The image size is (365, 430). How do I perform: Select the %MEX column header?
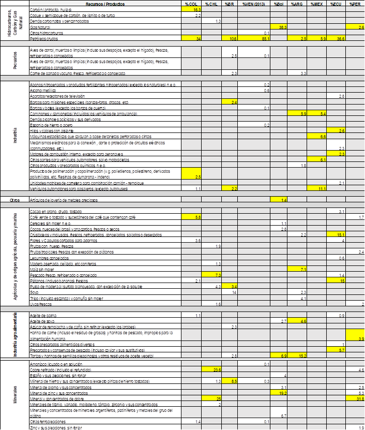(x=316, y=4)
